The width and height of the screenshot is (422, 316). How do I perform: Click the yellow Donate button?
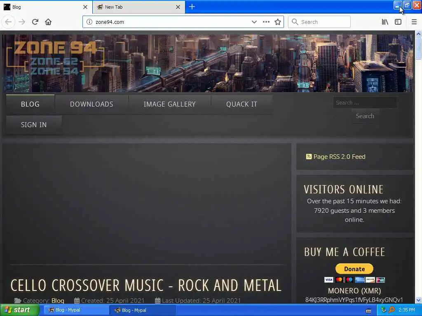[x=354, y=269]
